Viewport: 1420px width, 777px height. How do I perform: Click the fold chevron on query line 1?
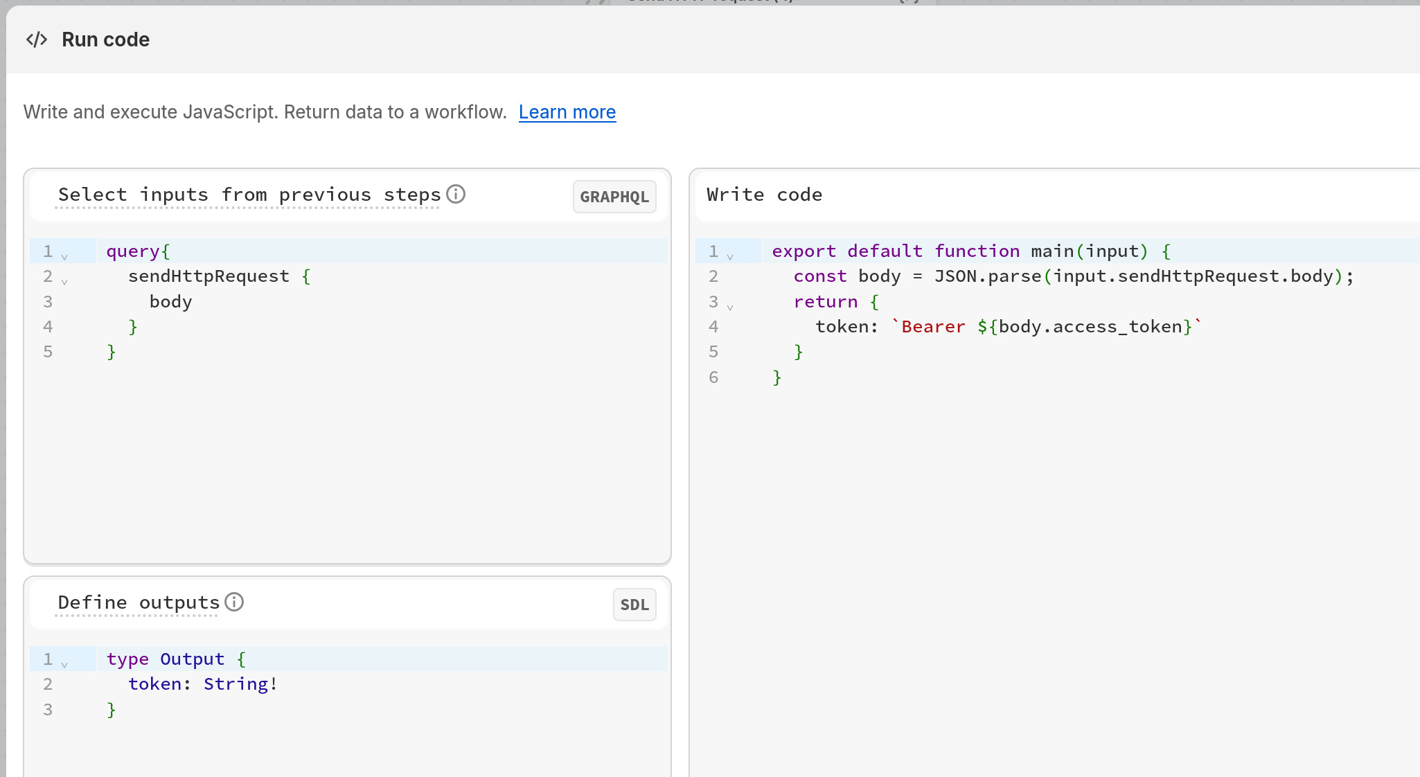point(64,256)
